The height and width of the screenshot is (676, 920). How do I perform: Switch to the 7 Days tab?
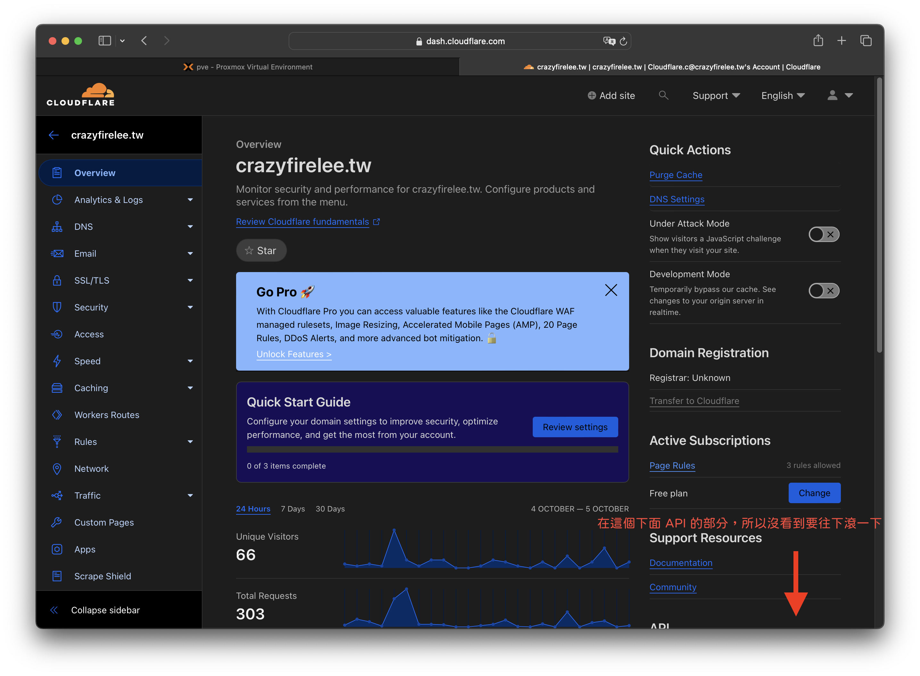coord(292,509)
